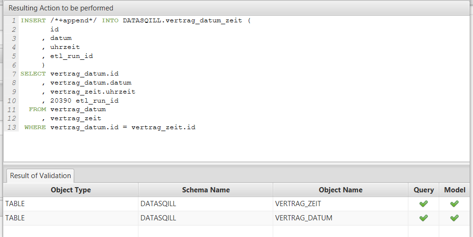
Task: Open the Result of Validation tab
Action: tap(40, 176)
